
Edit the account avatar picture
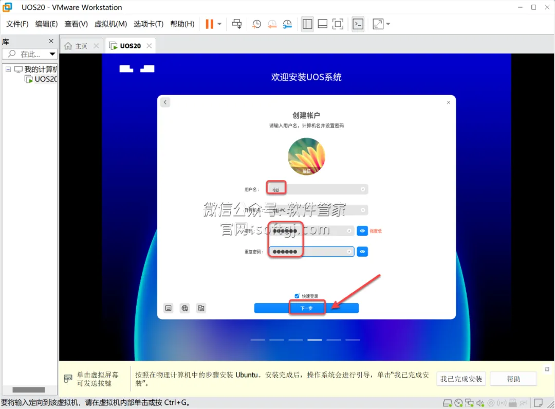pyautogui.click(x=306, y=156)
